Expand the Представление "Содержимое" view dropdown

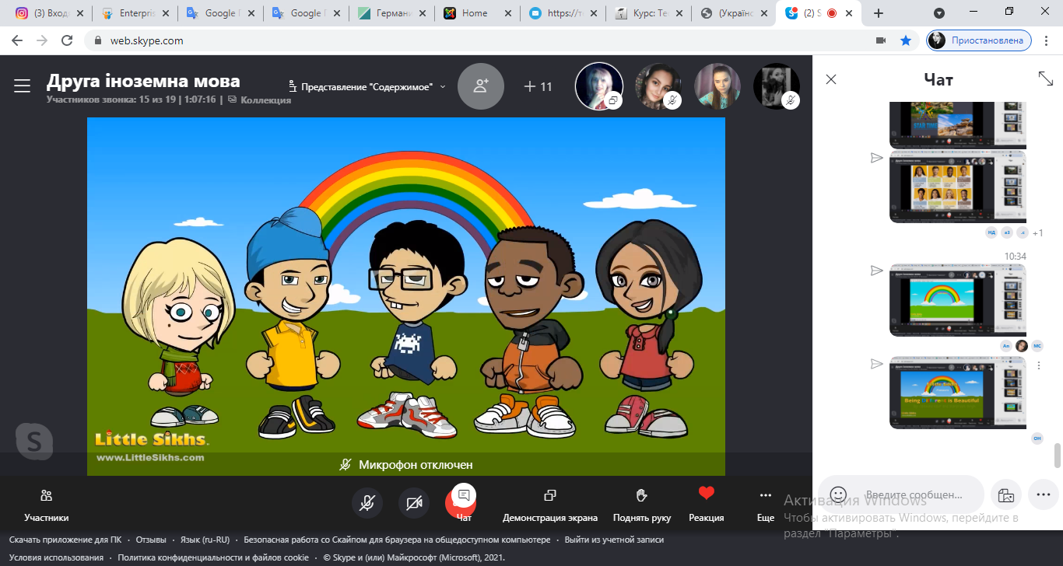[367, 86]
